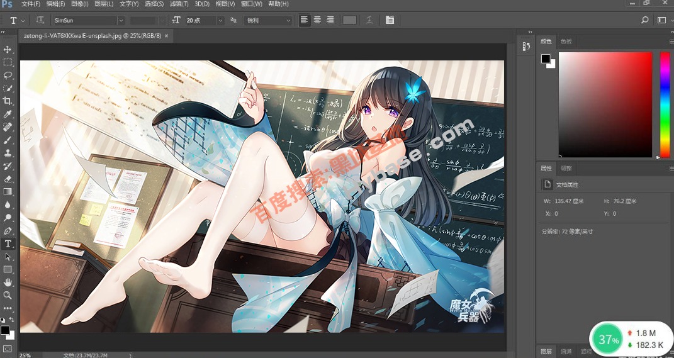Close the zetong-li document tab

coord(166,36)
